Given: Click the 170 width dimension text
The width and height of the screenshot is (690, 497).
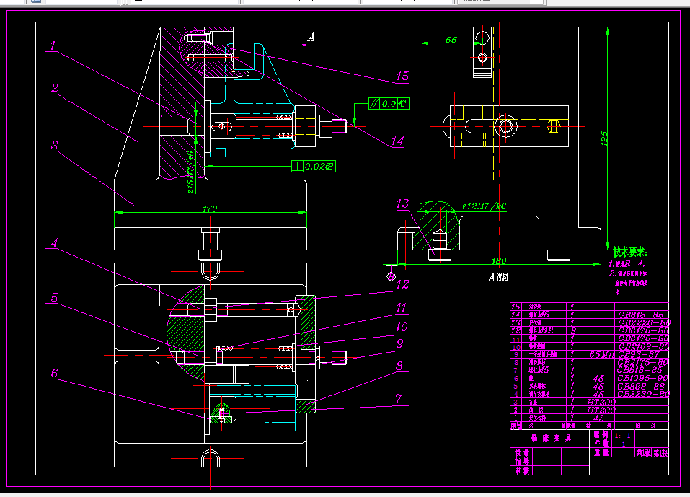Looking at the screenshot, I should click(210, 208).
